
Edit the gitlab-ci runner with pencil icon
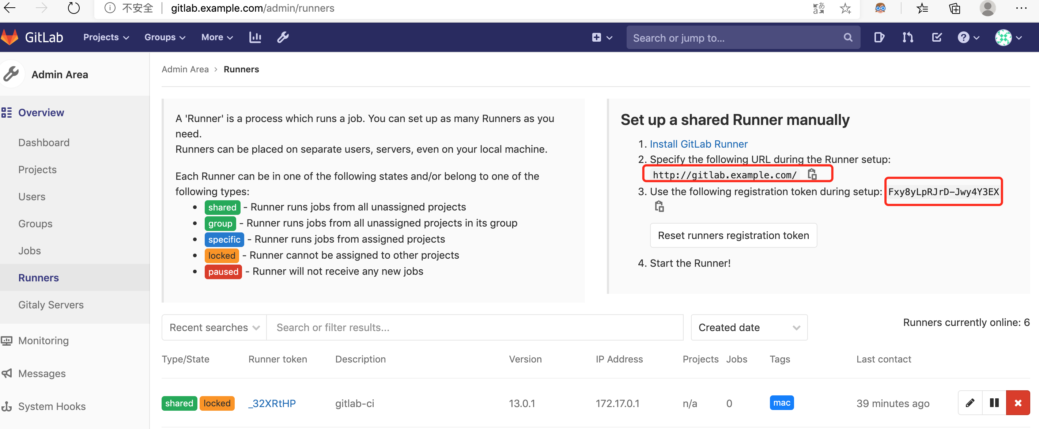970,402
